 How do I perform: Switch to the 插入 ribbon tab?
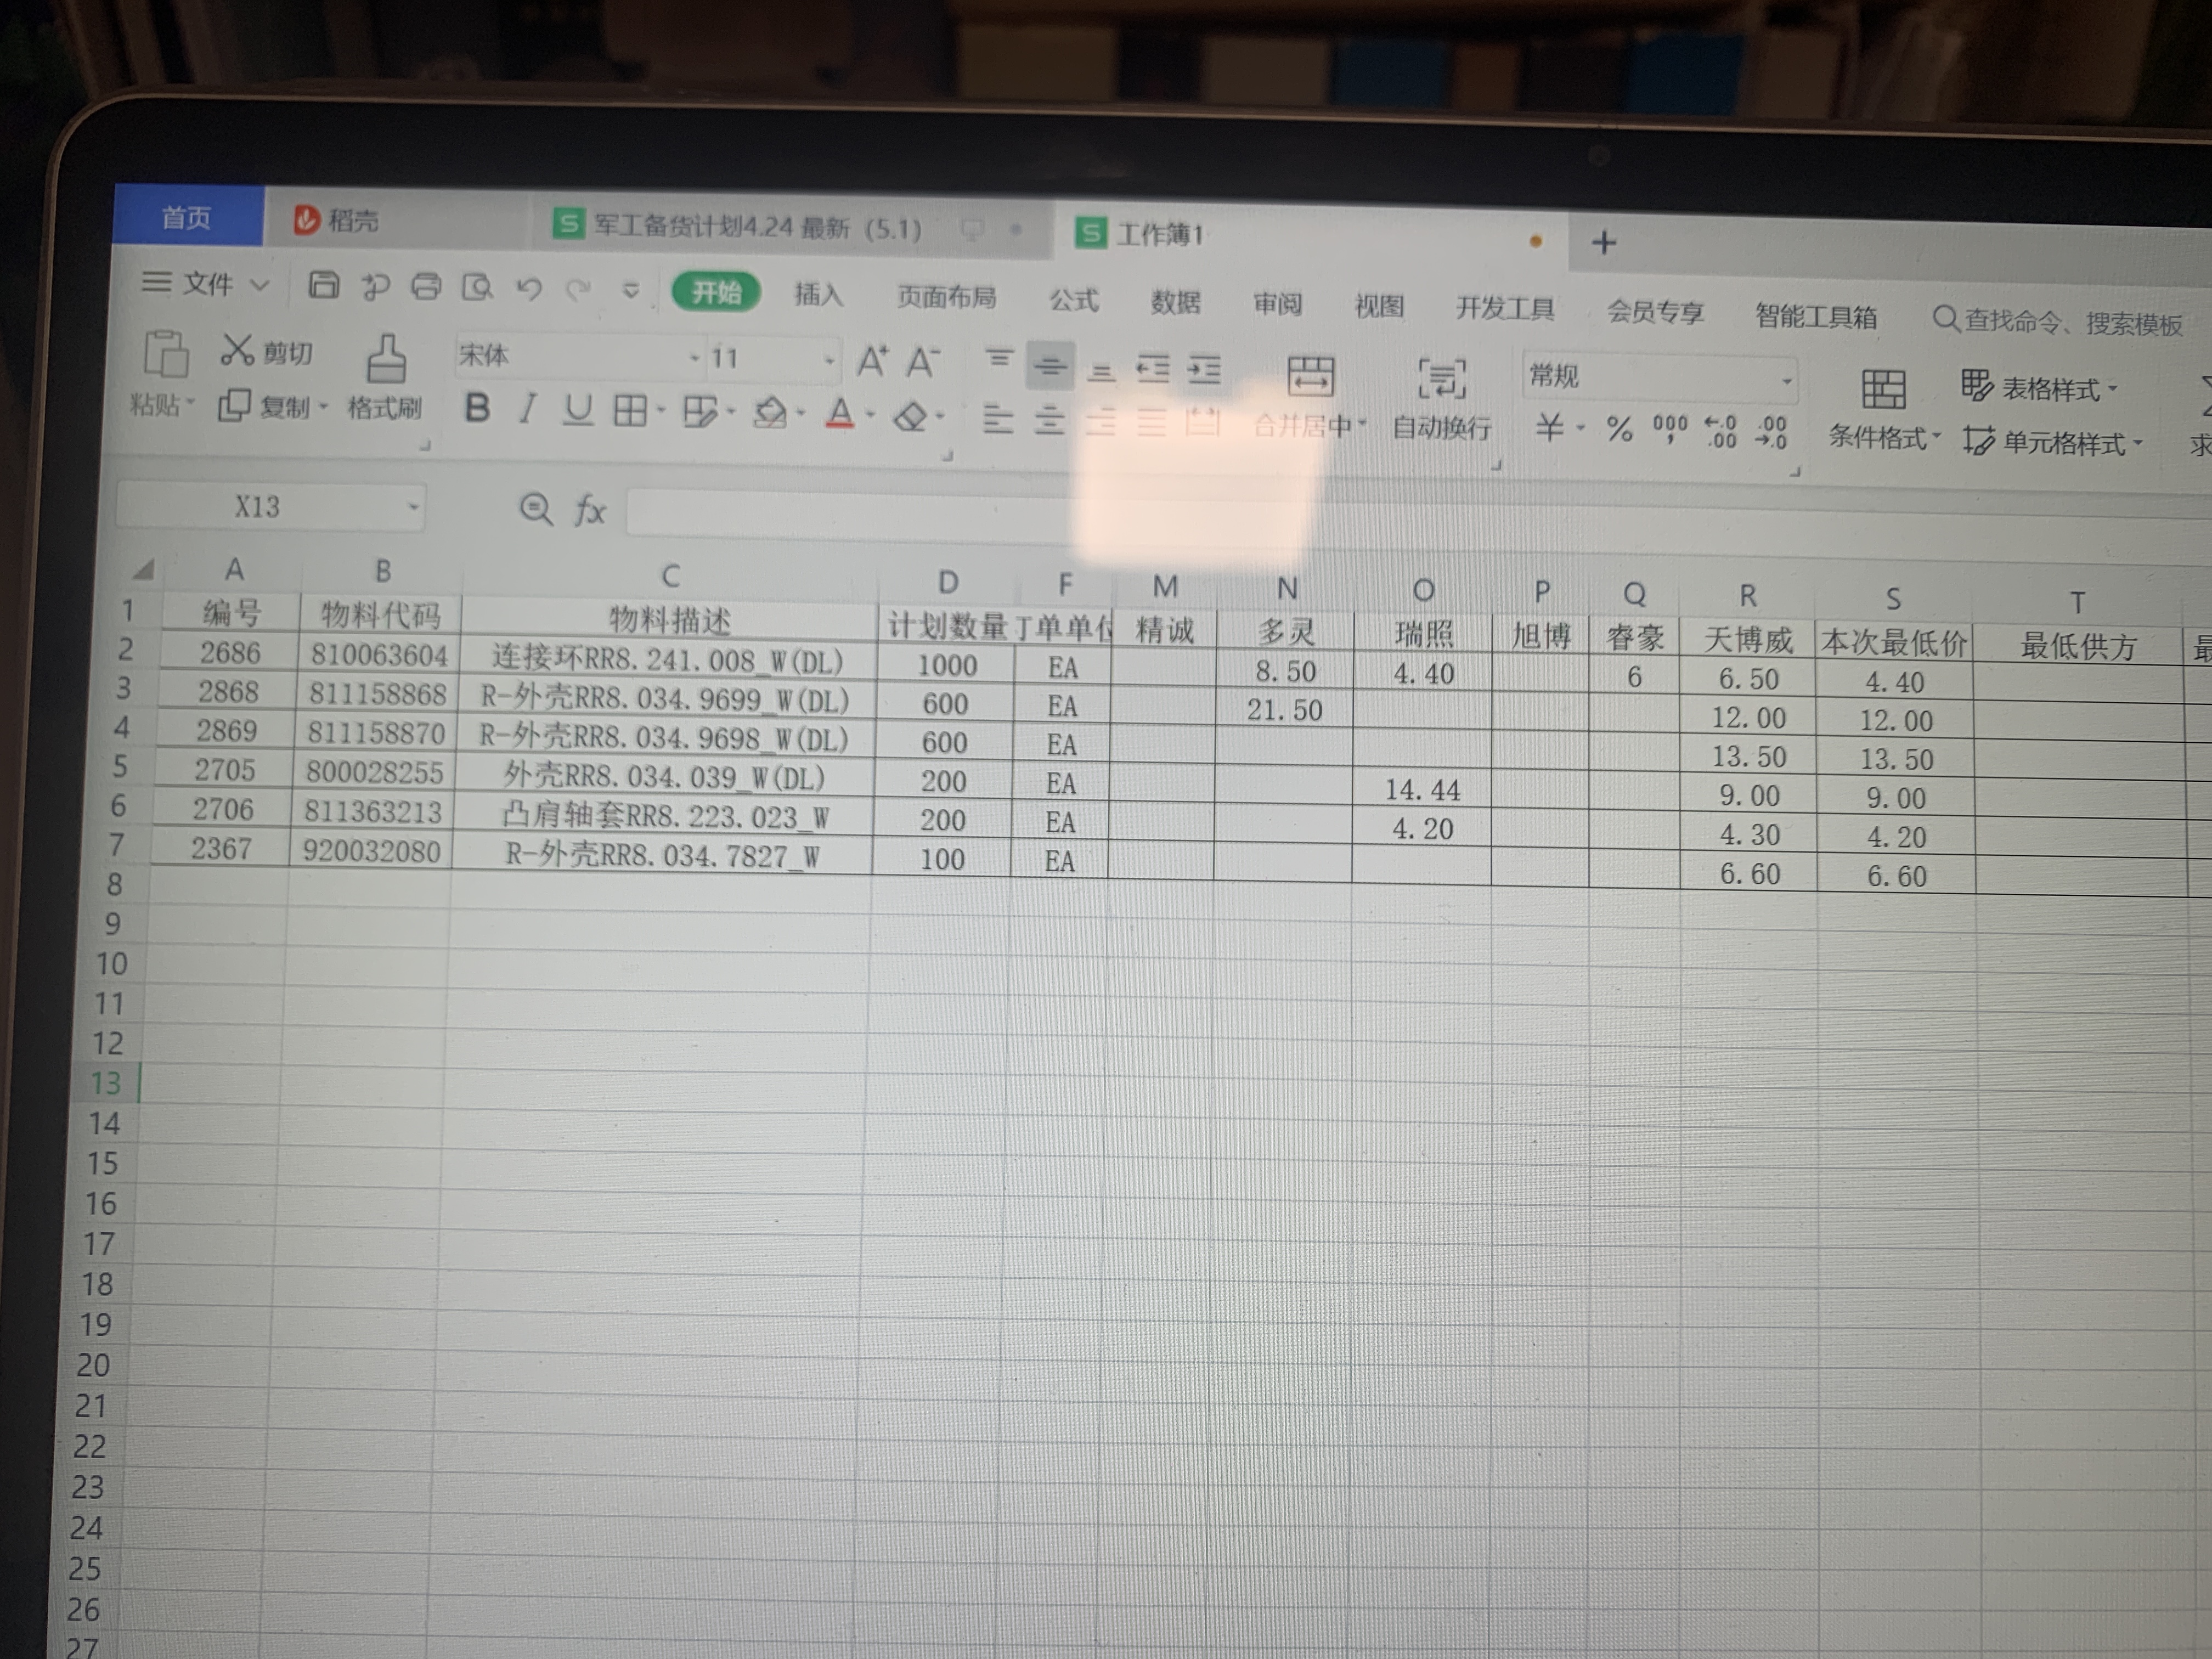point(818,294)
